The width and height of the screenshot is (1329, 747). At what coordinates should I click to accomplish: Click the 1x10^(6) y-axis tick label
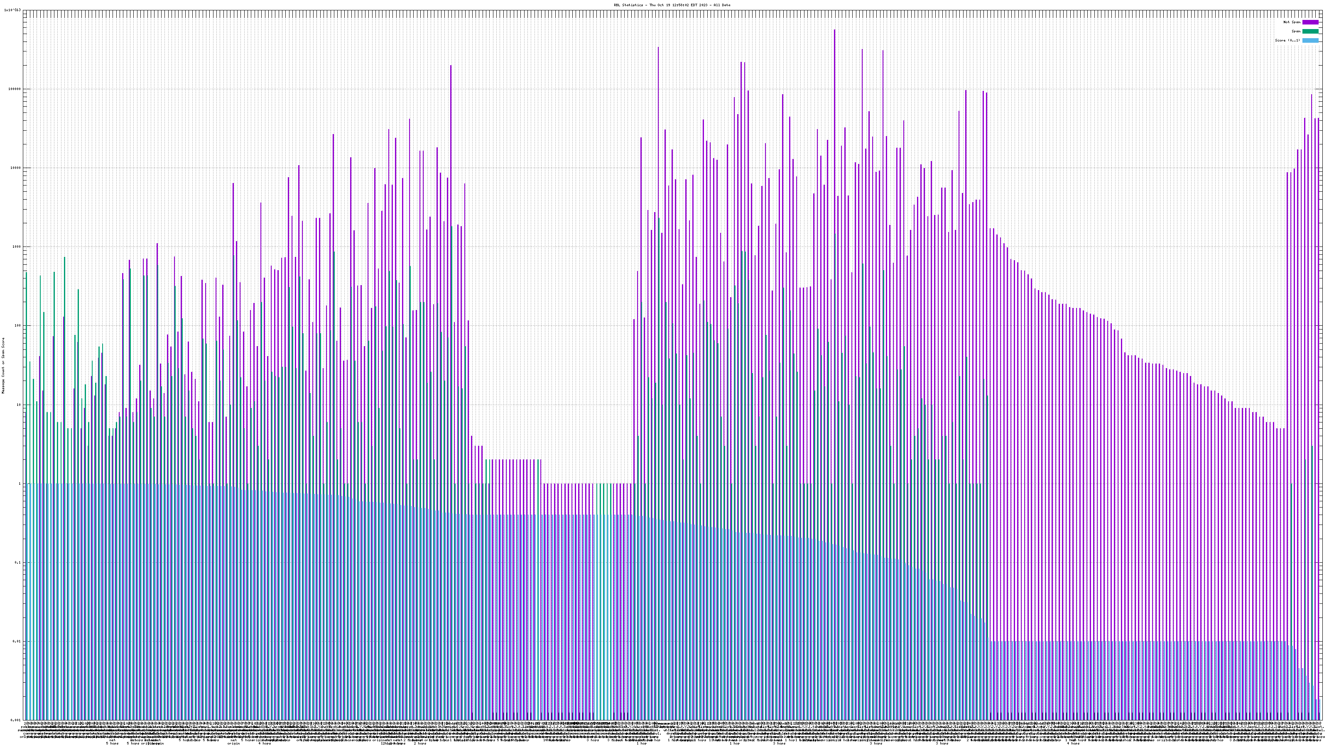pyautogui.click(x=13, y=10)
